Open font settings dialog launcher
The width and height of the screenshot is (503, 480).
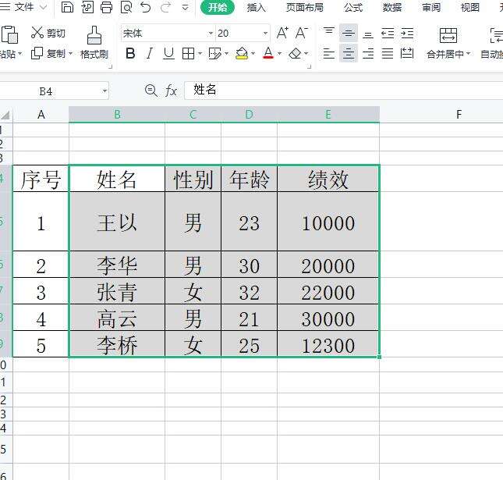(x=310, y=66)
